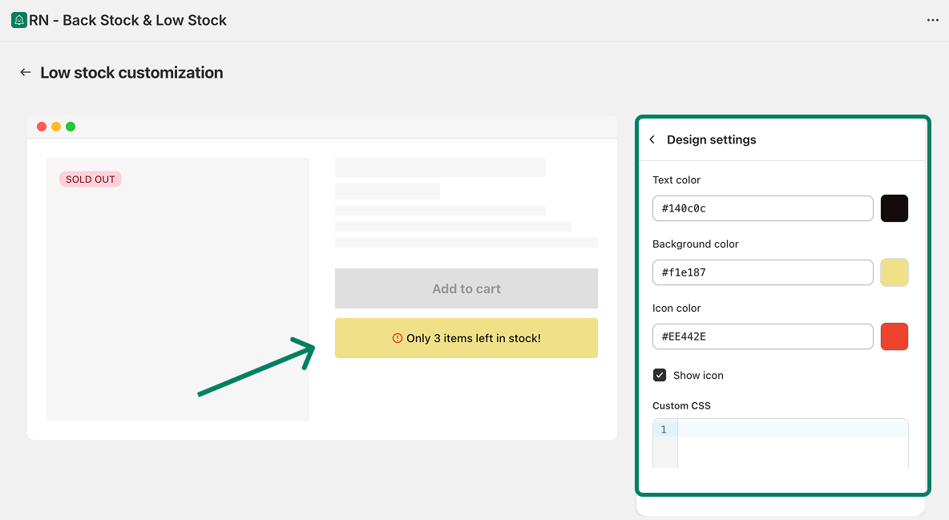
Task: Open the Icon color red swatch
Action: point(894,337)
